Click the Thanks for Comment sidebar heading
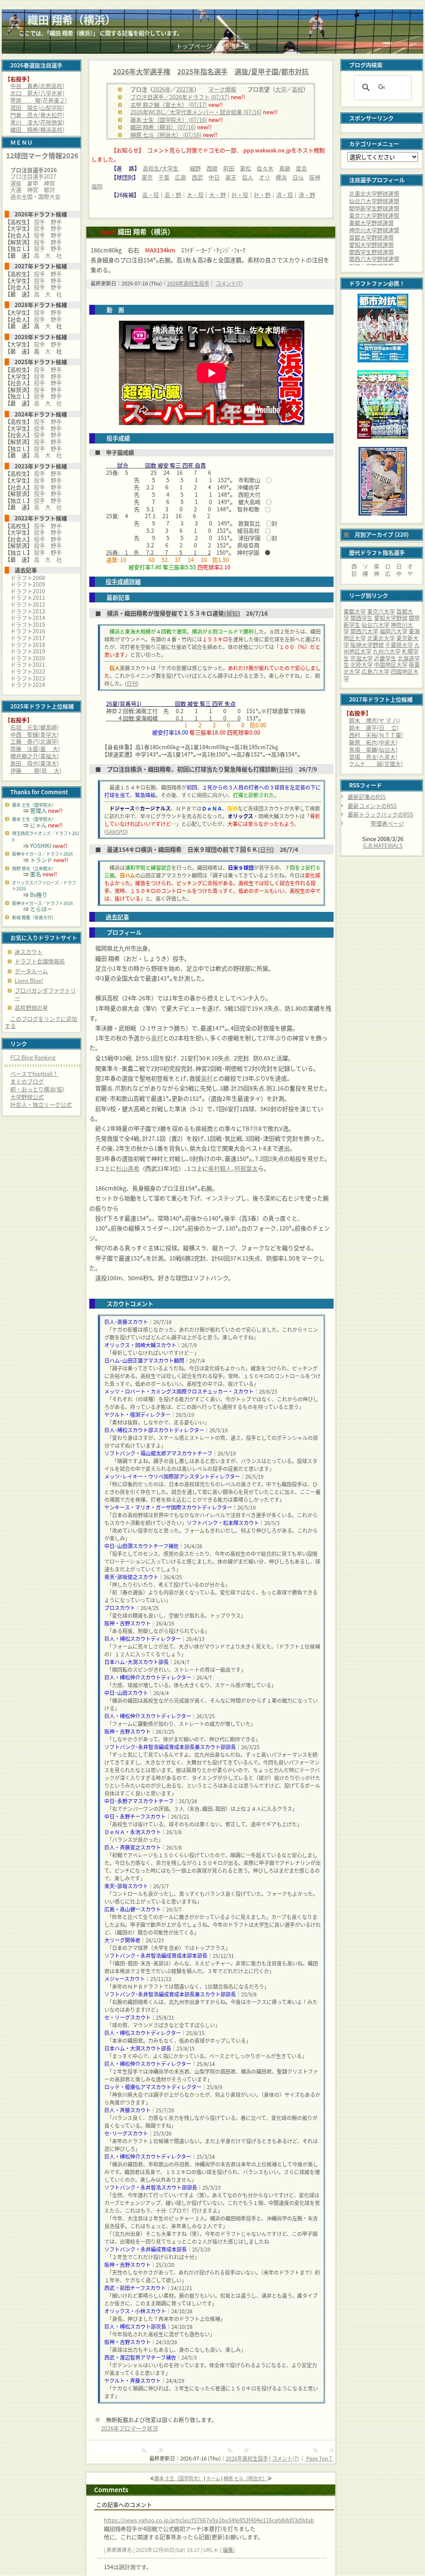 (x=41, y=792)
